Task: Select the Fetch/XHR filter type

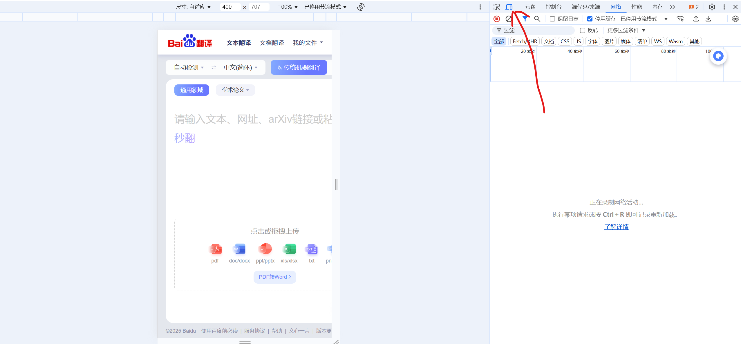Action: pyautogui.click(x=525, y=41)
